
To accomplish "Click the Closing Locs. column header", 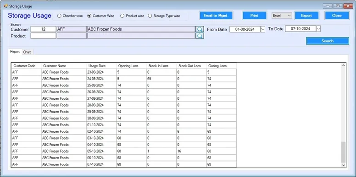I will [x=222, y=66].
